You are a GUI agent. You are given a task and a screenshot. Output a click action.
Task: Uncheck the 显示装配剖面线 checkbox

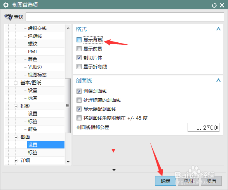click(79, 109)
